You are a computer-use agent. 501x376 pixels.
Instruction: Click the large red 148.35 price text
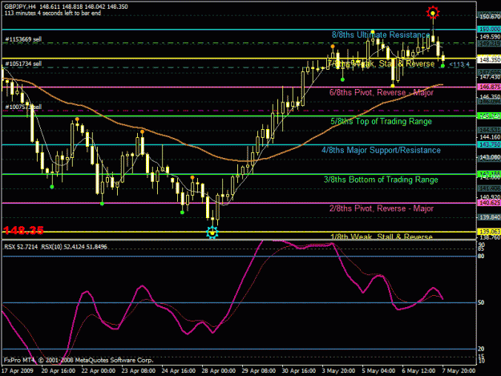click(x=23, y=230)
